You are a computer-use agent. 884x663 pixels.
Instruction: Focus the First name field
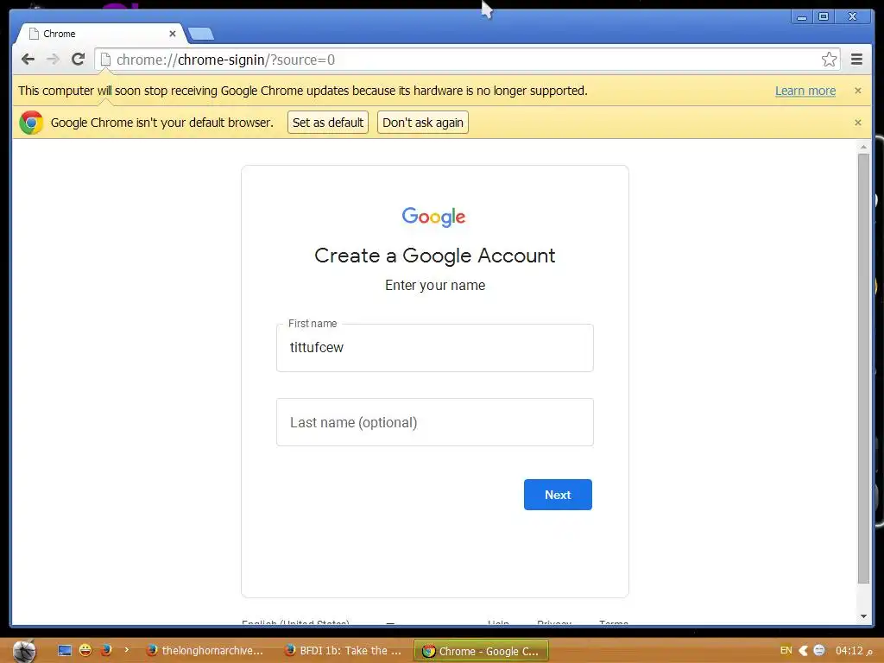coord(435,348)
